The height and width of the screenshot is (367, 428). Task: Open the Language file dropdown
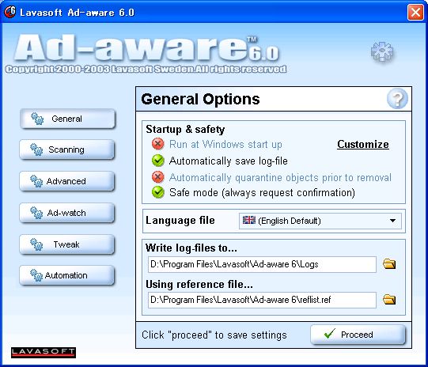[320, 221]
